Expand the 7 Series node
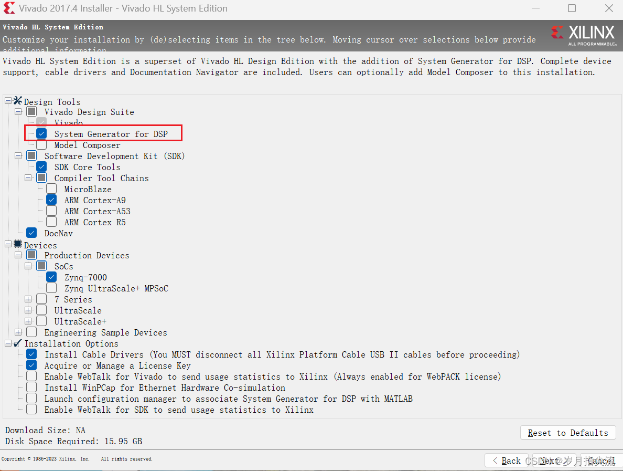The width and height of the screenshot is (623, 471). (x=28, y=299)
